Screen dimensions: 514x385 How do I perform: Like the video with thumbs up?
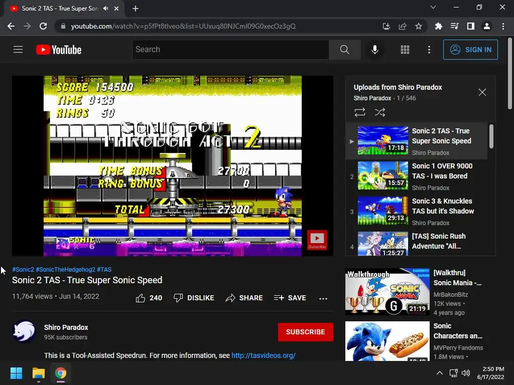149,298
